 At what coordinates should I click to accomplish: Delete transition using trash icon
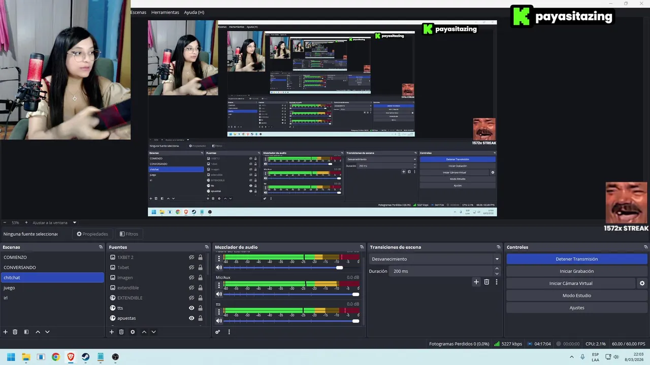point(486,282)
